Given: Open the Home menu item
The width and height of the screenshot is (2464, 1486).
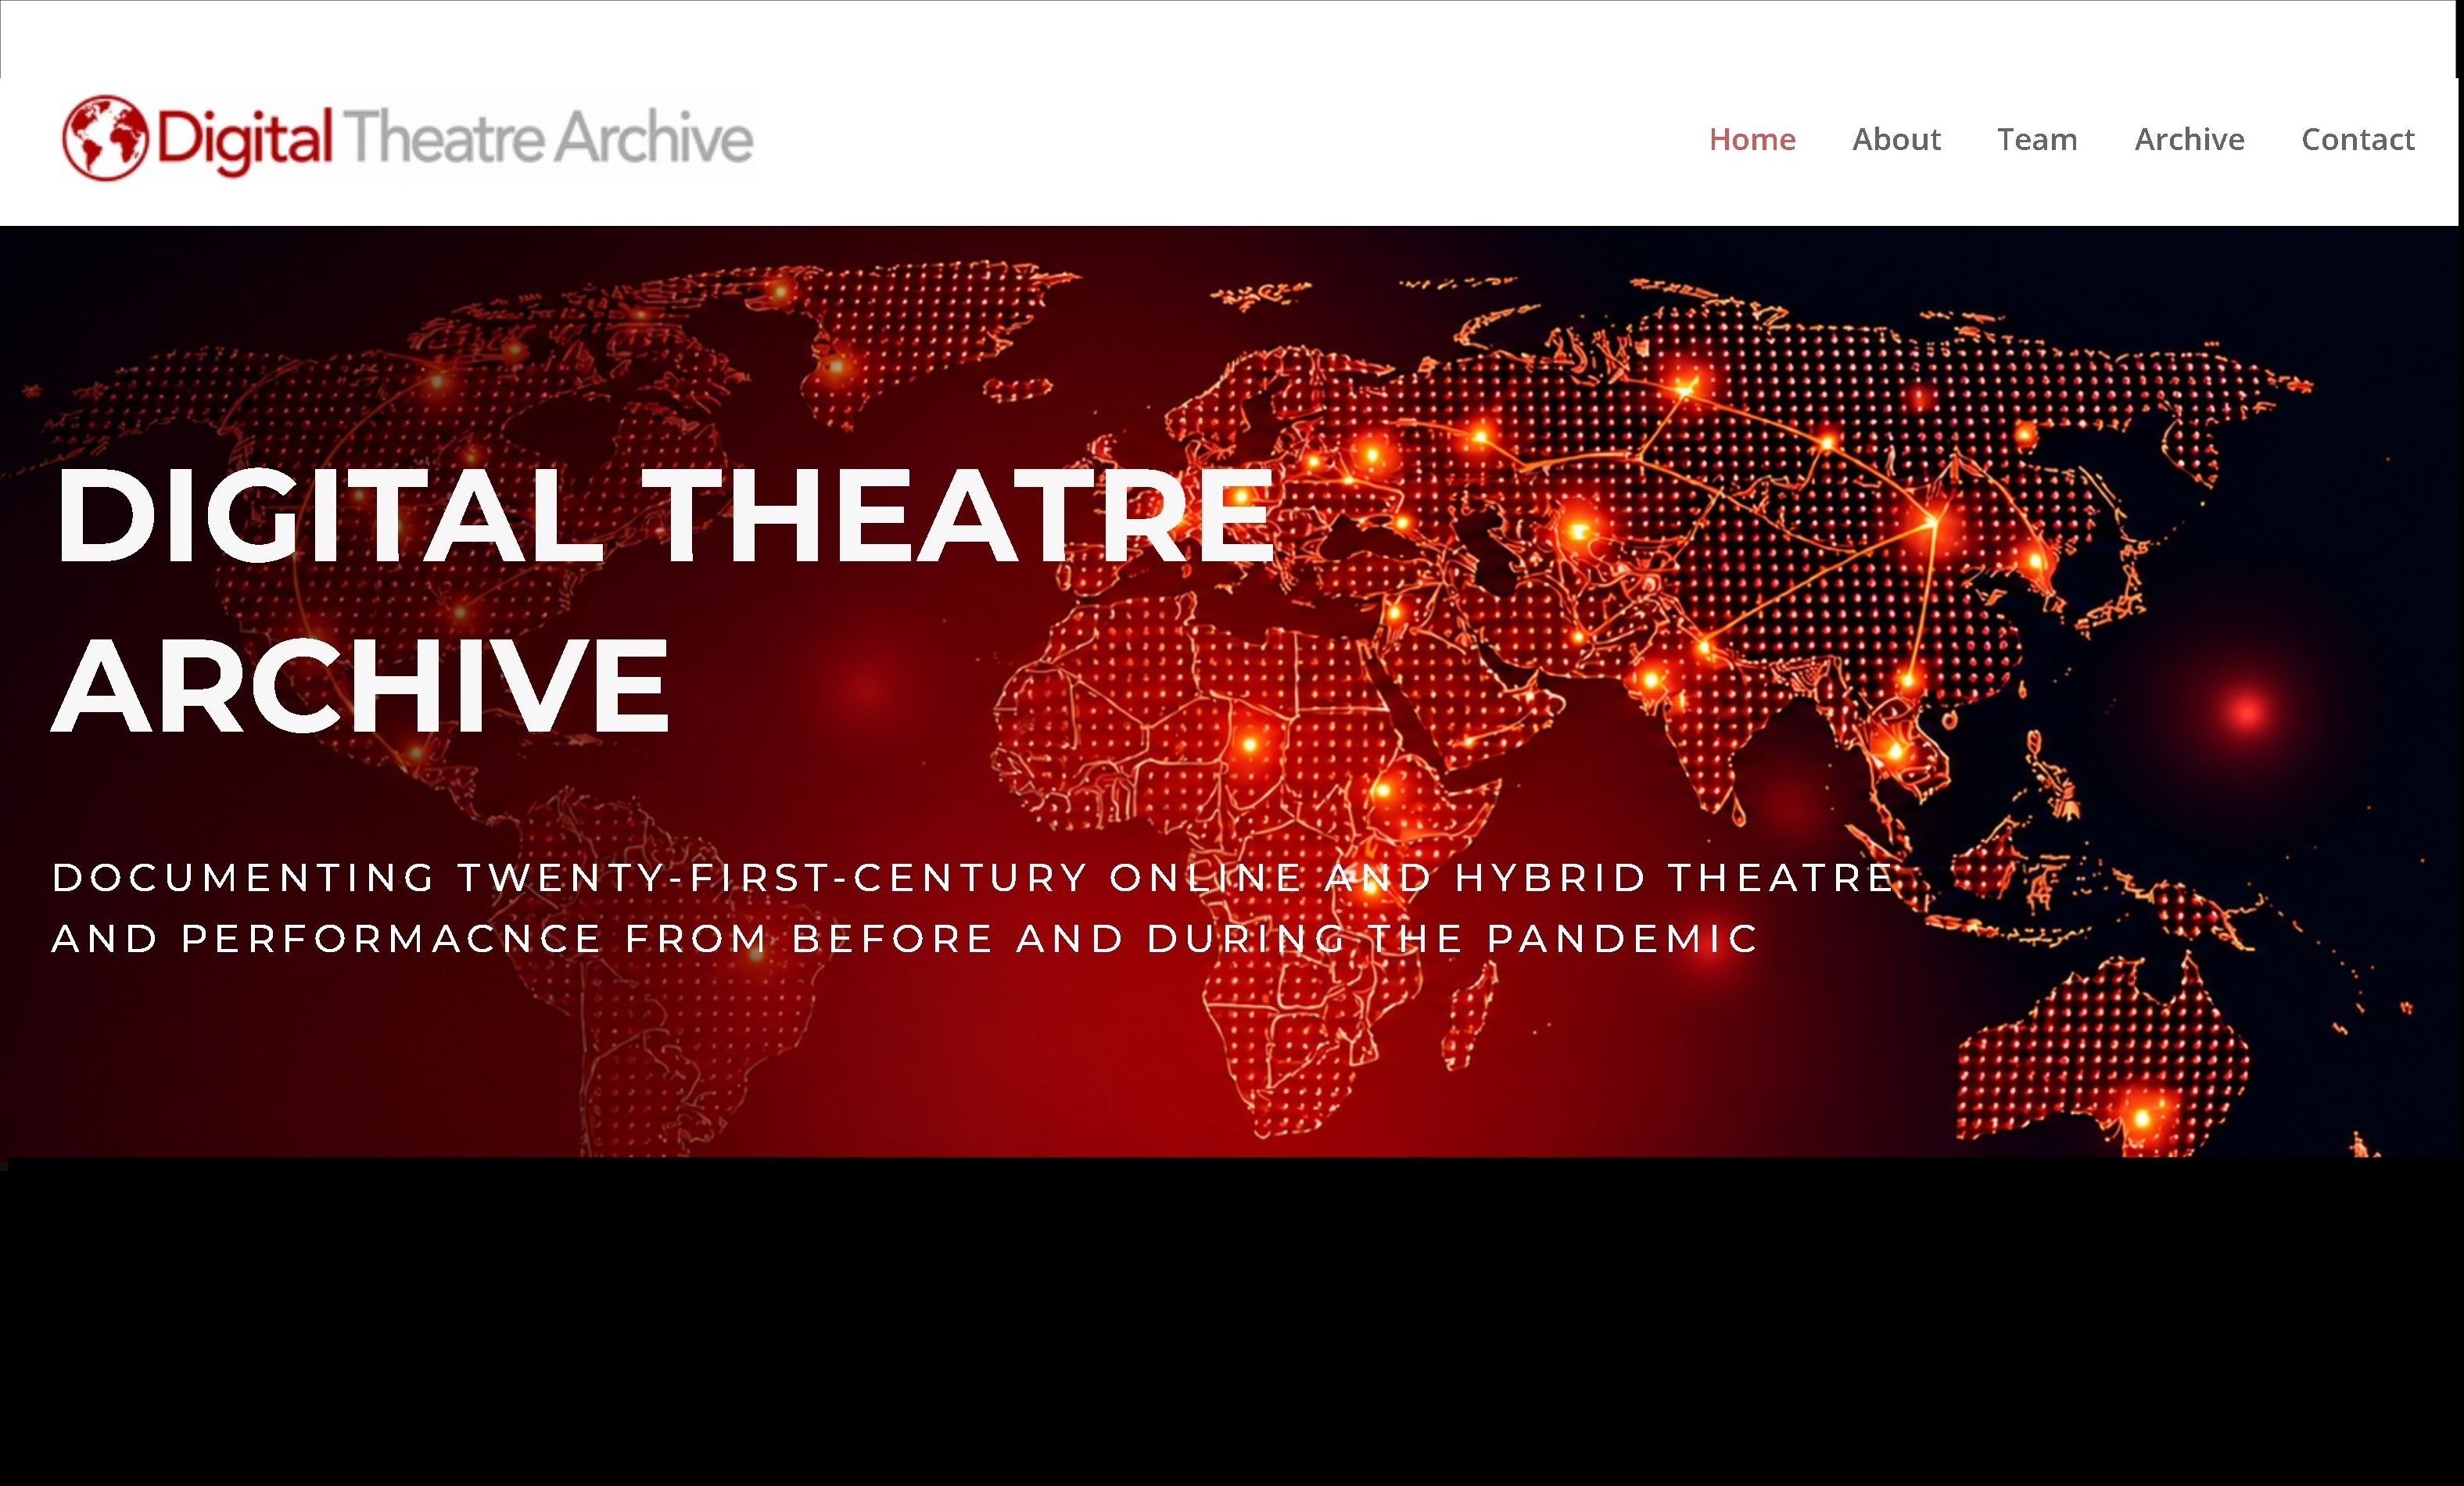Looking at the screenshot, I should (x=1752, y=139).
